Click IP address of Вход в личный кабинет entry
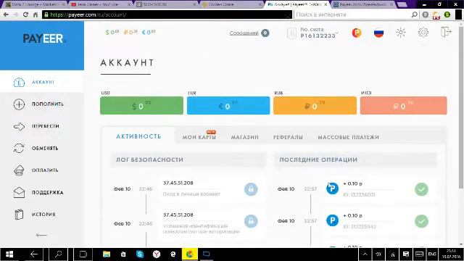Viewport: 464px width, 261px height. 178,183
